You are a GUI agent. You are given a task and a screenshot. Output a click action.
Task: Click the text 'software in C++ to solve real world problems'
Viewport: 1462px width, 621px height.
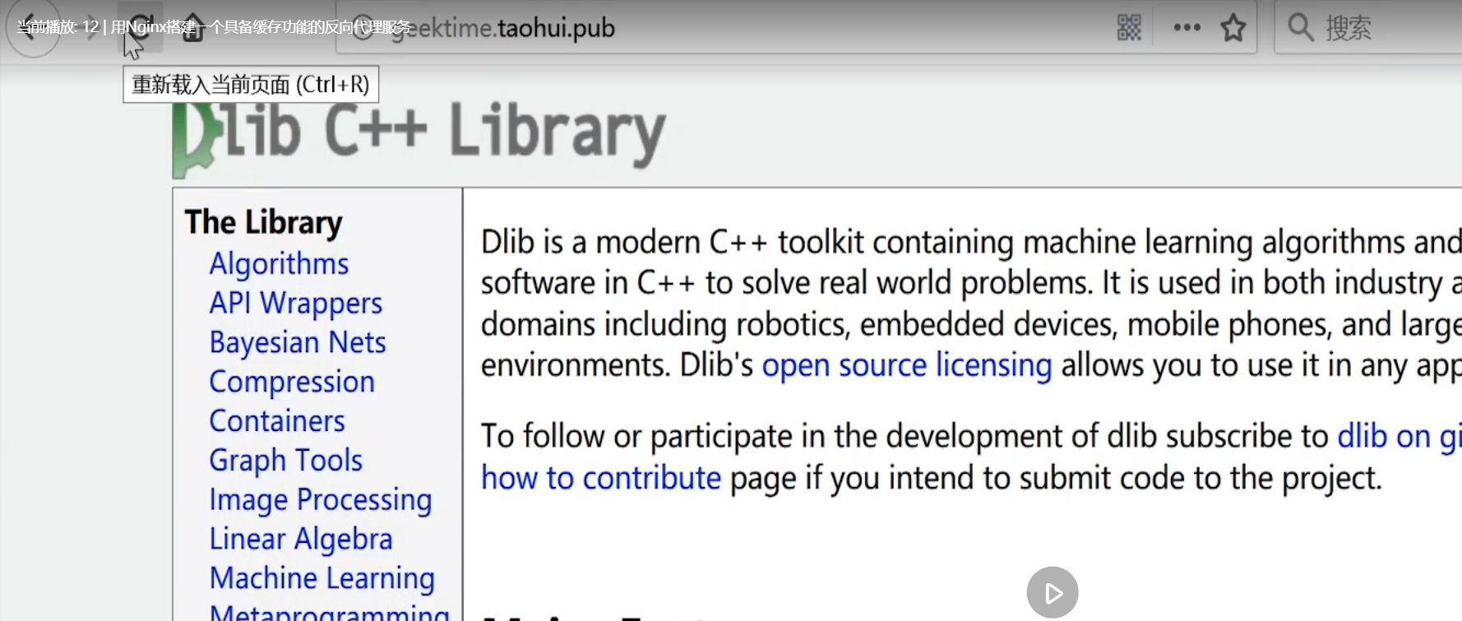click(x=787, y=283)
